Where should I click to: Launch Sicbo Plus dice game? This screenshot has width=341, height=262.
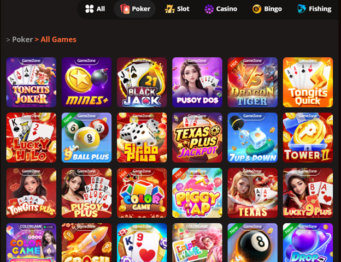142,138
